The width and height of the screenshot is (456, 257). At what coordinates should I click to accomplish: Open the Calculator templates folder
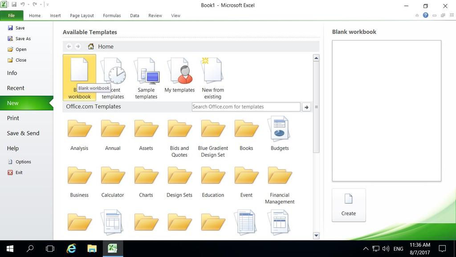(x=113, y=182)
